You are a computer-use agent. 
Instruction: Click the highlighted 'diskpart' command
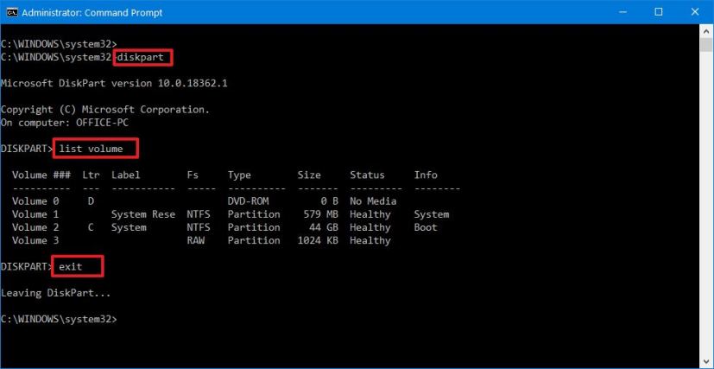[x=143, y=57]
